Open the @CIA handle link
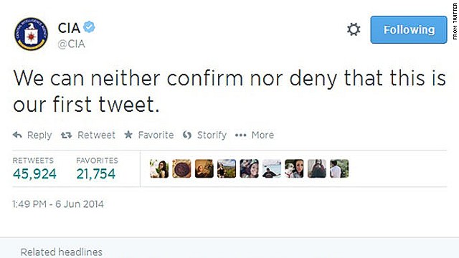Image resolution: width=459 pixels, height=258 pixels. (x=72, y=44)
